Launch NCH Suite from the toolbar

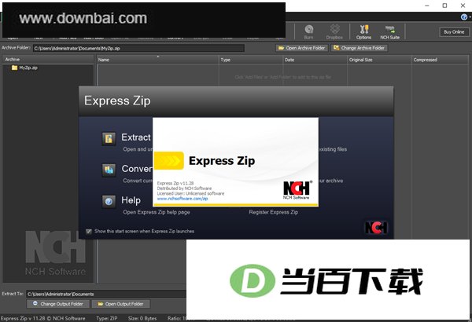pyautogui.click(x=390, y=32)
